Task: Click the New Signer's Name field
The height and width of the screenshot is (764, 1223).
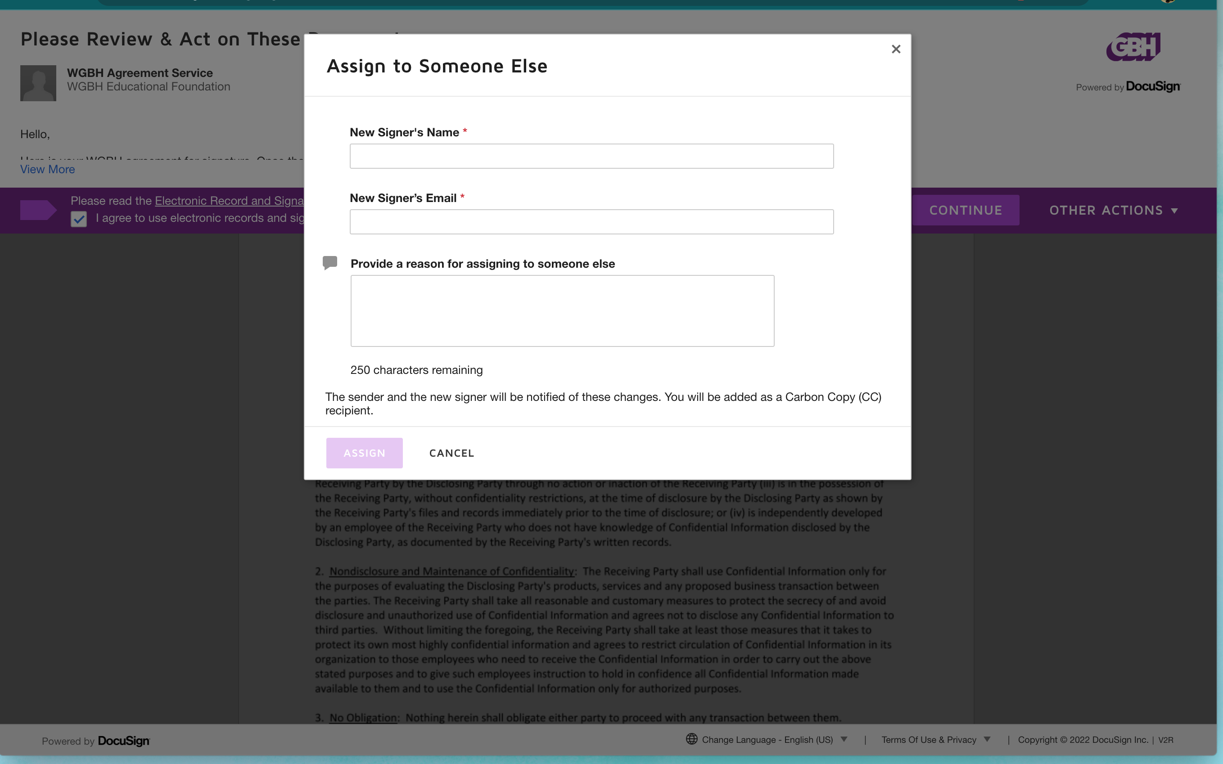Action: [591, 156]
